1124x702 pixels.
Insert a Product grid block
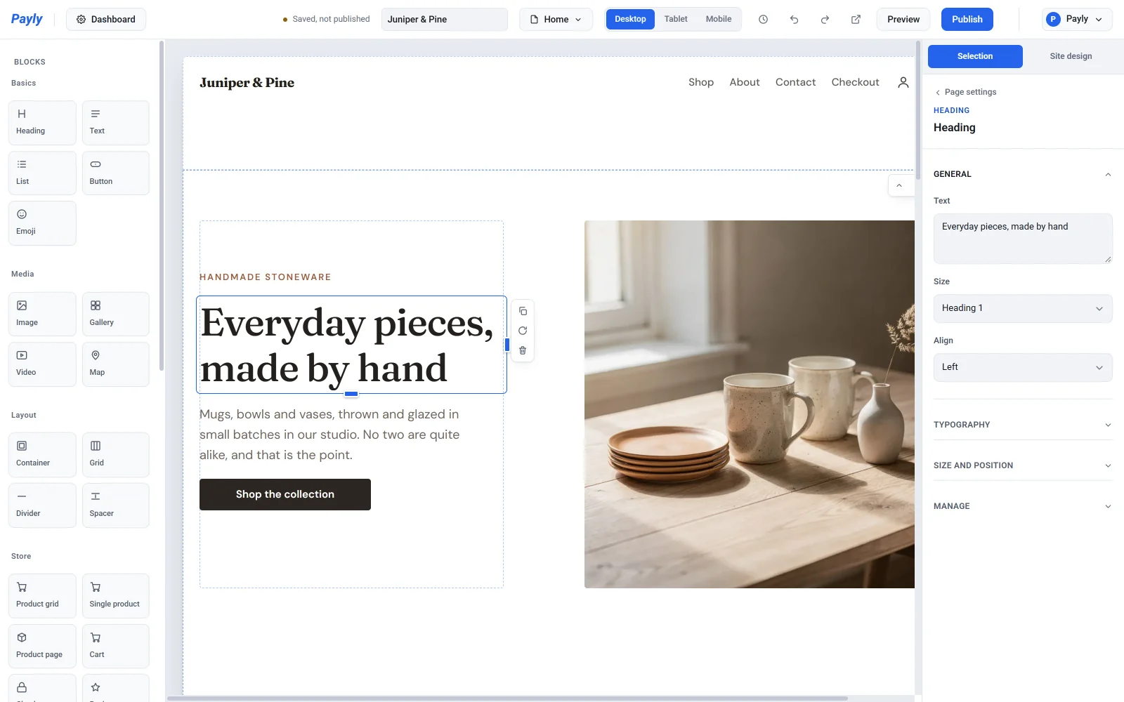click(42, 596)
